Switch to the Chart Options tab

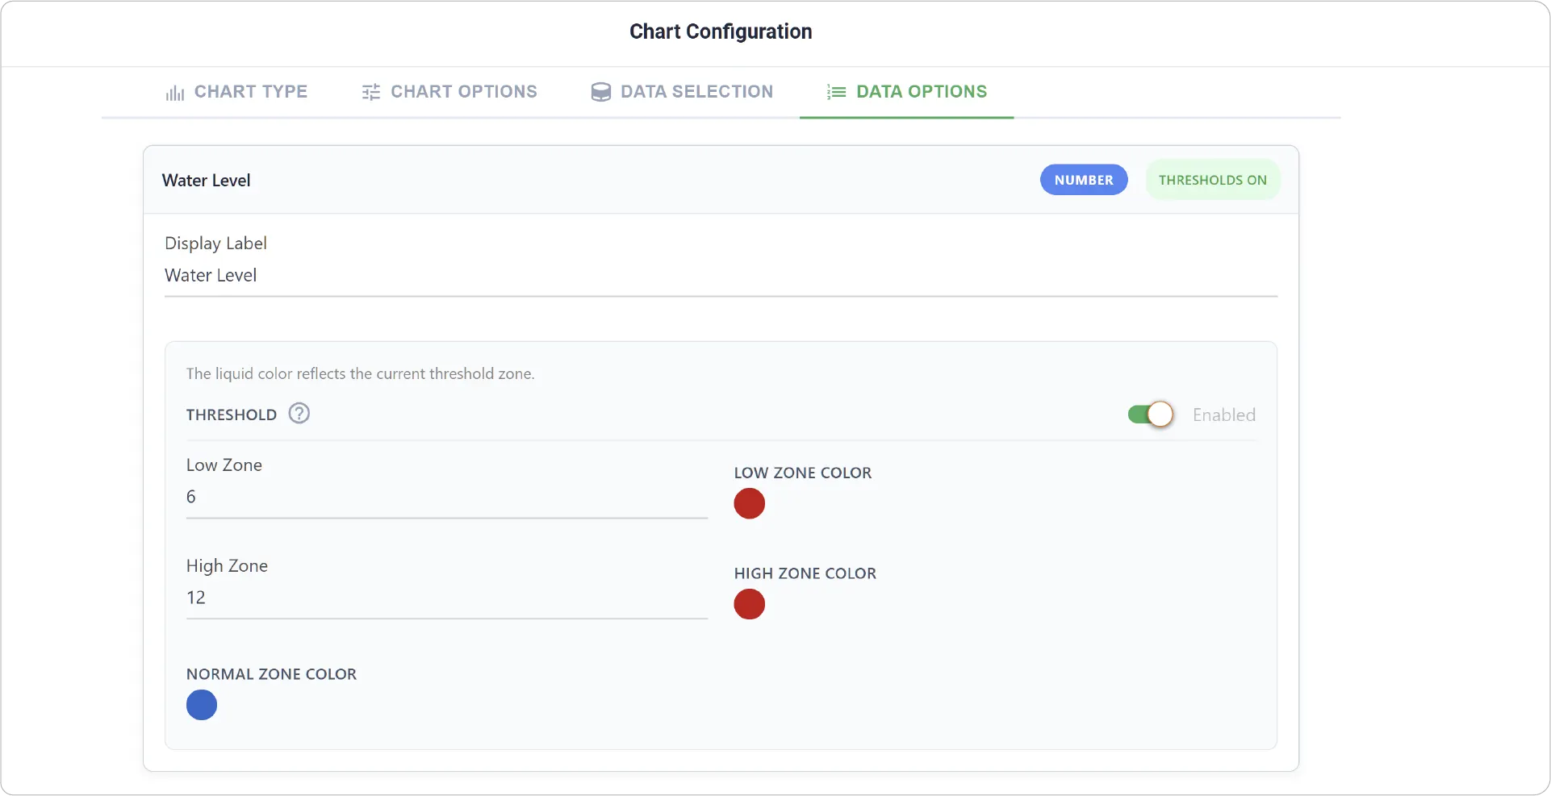tap(449, 92)
